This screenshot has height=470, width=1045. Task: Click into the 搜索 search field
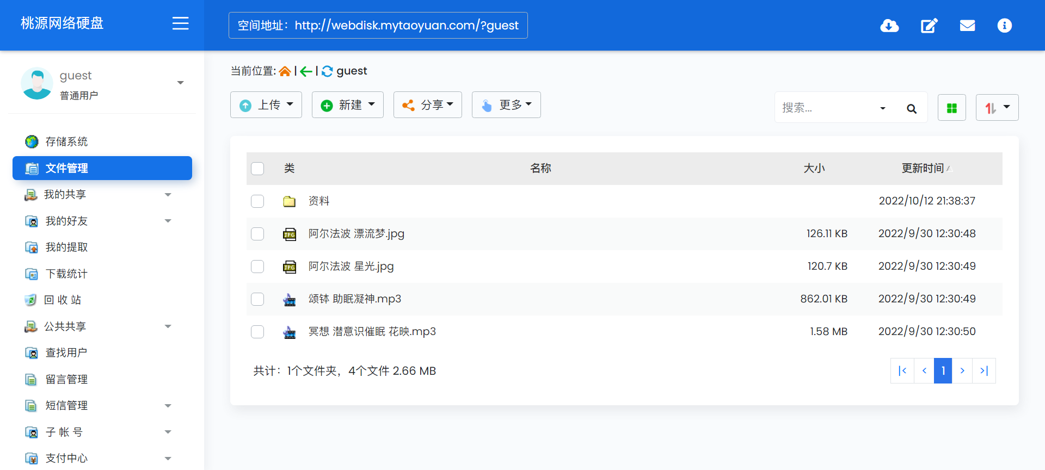tap(826, 108)
